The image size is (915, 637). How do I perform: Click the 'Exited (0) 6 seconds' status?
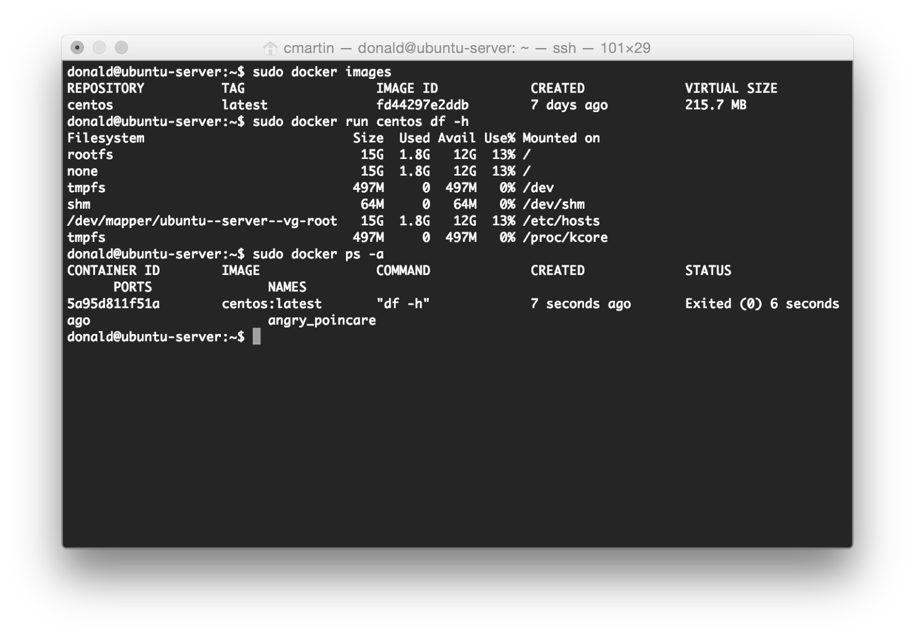tap(762, 304)
